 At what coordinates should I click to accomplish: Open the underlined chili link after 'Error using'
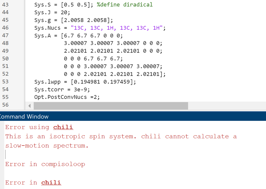(63, 127)
